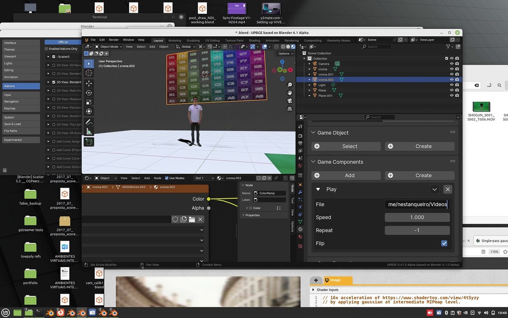Open the Scene properties tab icon
Viewport: 508px width, 318px height.
click(300, 158)
